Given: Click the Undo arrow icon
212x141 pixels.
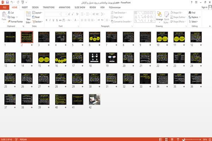Looking at the screenshot, I should [12, 2].
